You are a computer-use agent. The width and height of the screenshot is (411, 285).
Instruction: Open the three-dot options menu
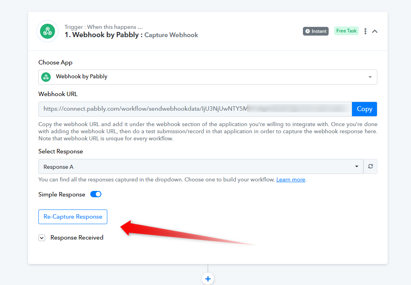click(365, 31)
